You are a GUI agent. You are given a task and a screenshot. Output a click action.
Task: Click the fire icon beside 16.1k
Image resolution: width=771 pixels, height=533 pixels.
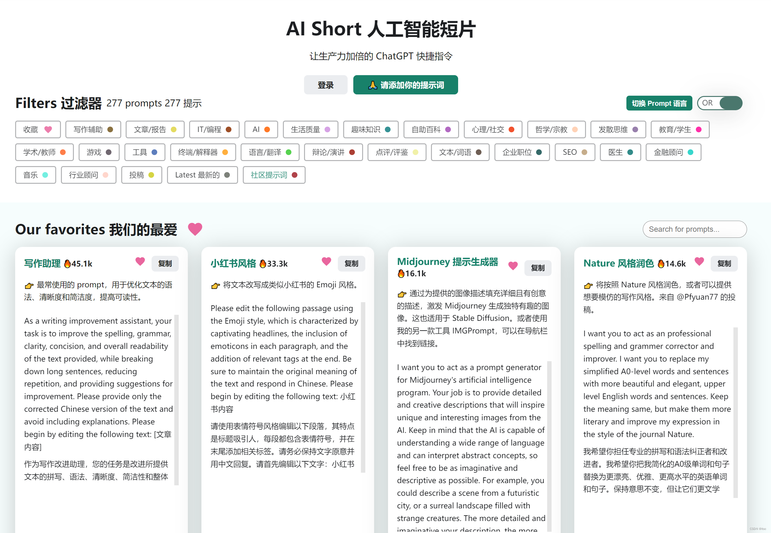pyautogui.click(x=401, y=274)
